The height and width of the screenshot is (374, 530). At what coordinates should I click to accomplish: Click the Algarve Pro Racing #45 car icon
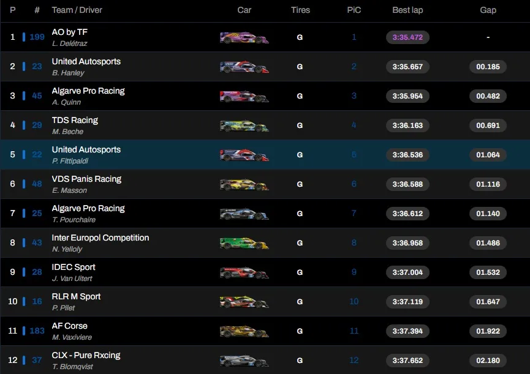click(244, 96)
